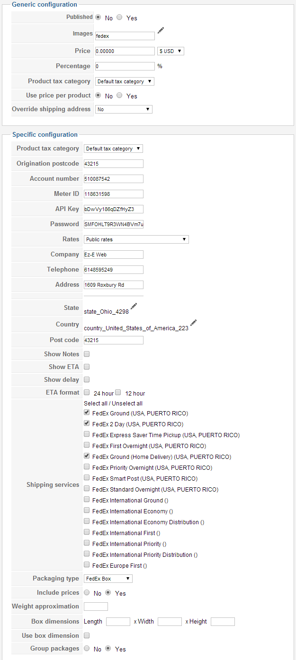
Task: Click the Select all link
Action: click(95, 404)
